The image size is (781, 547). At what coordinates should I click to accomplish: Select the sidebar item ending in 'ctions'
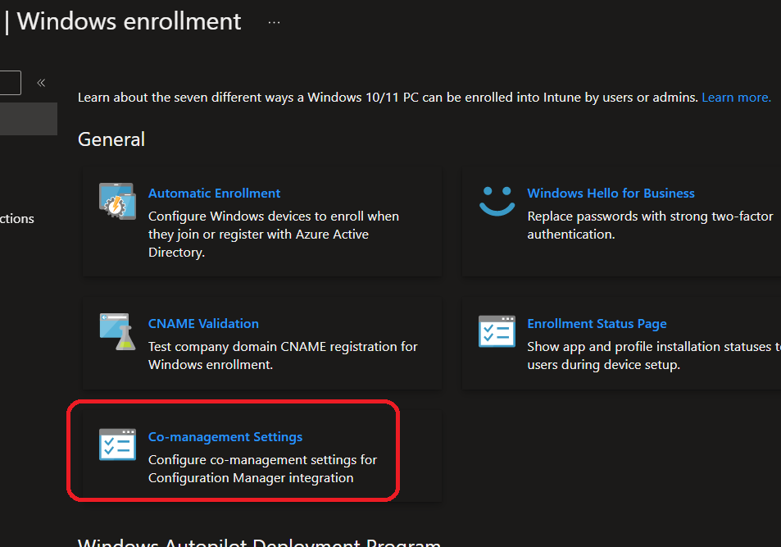(x=17, y=219)
